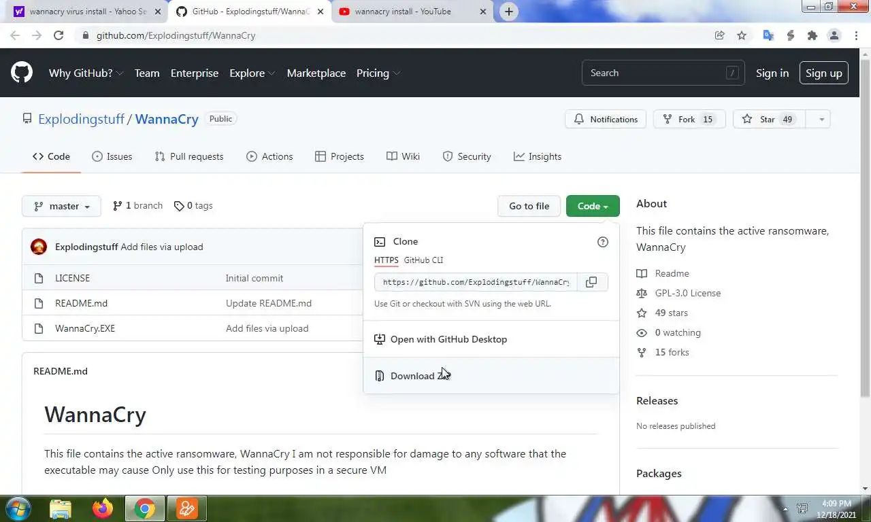The width and height of the screenshot is (871, 522).
Task: Open the Code repository tab
Action: pos(51,156)
